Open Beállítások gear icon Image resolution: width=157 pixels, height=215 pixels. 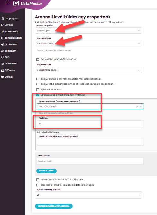3,64
